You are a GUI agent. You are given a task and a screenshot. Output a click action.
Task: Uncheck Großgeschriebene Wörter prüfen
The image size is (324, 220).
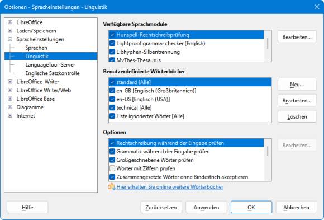[x=112, y=160]
